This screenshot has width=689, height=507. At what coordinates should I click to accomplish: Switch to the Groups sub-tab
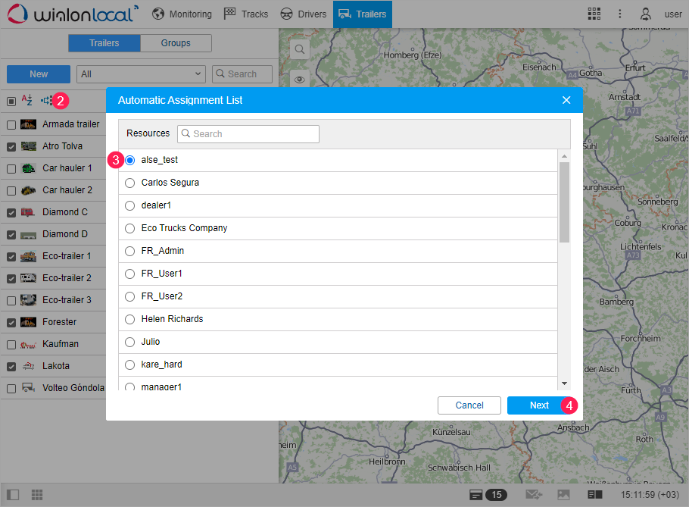[176, 43]
